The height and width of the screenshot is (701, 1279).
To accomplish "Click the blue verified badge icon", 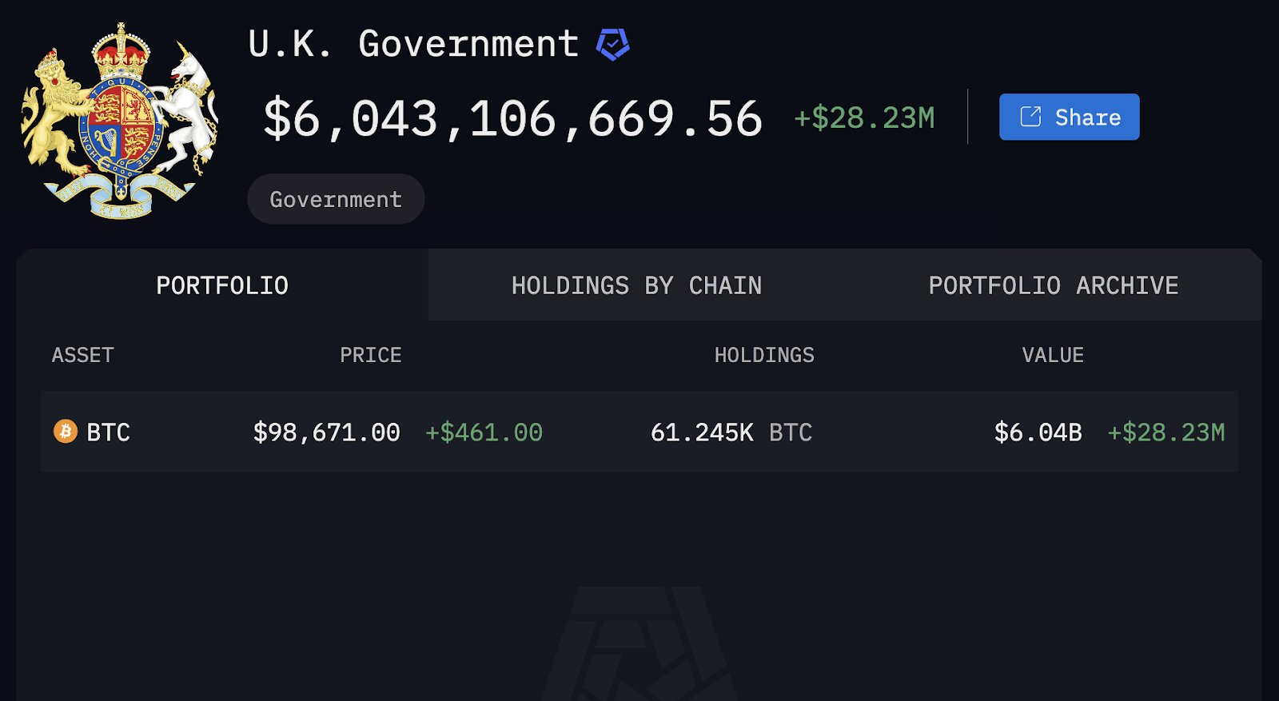I will 612,44.
